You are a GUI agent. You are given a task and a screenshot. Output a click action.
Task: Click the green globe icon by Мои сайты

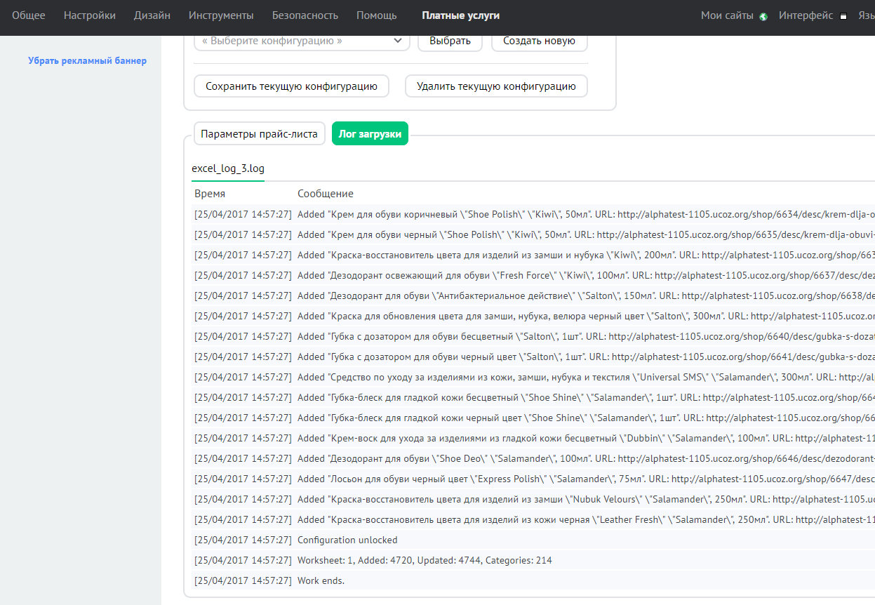coord(763,16)
